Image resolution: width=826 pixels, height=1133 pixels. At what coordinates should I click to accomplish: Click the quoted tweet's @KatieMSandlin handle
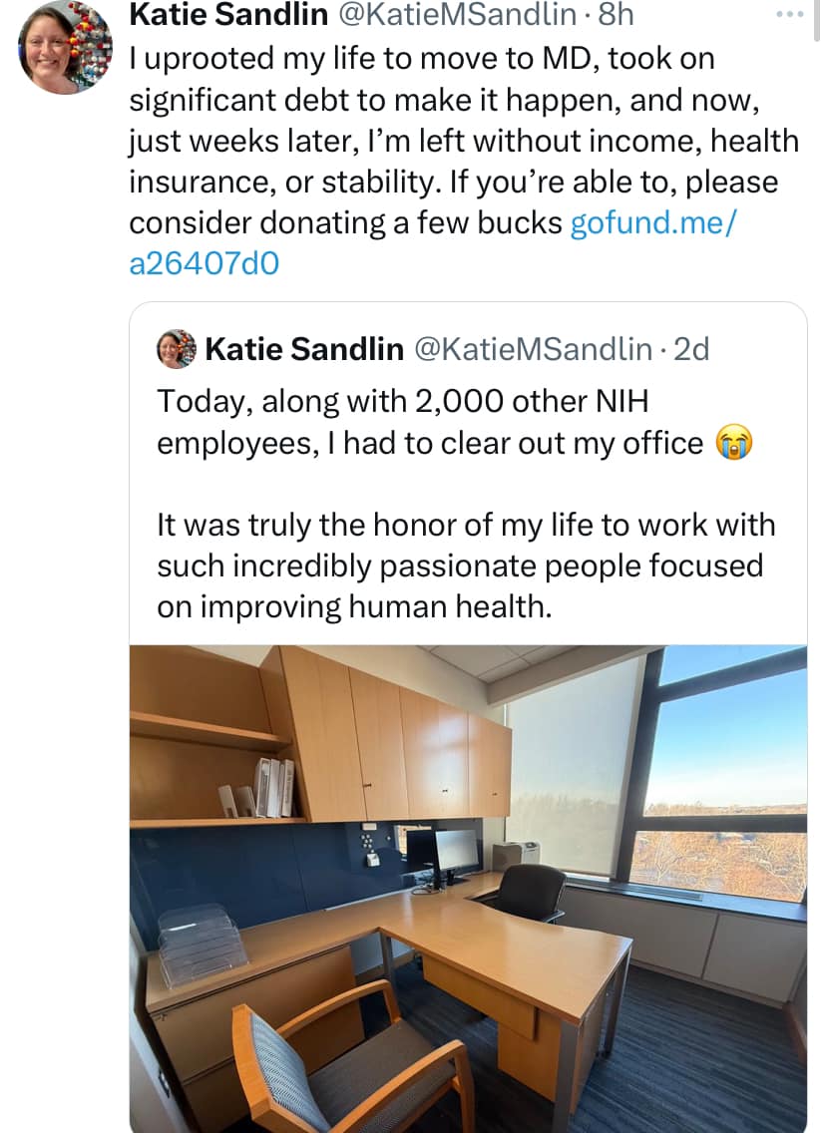pyautogui.click(x=530, y=349)
